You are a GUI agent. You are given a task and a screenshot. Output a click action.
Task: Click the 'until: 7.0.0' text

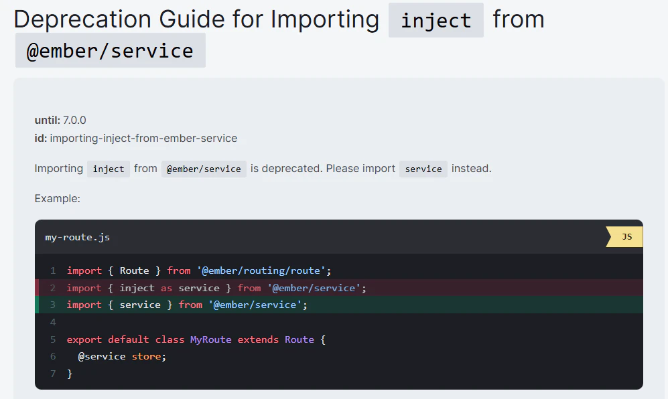coord(60,120)
